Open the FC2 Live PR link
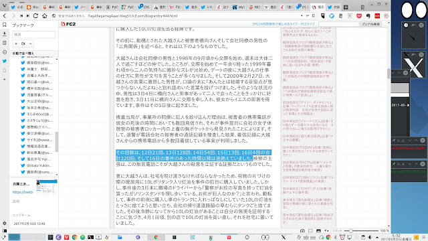This screenshot has height=241, width=428. [284, 24]
